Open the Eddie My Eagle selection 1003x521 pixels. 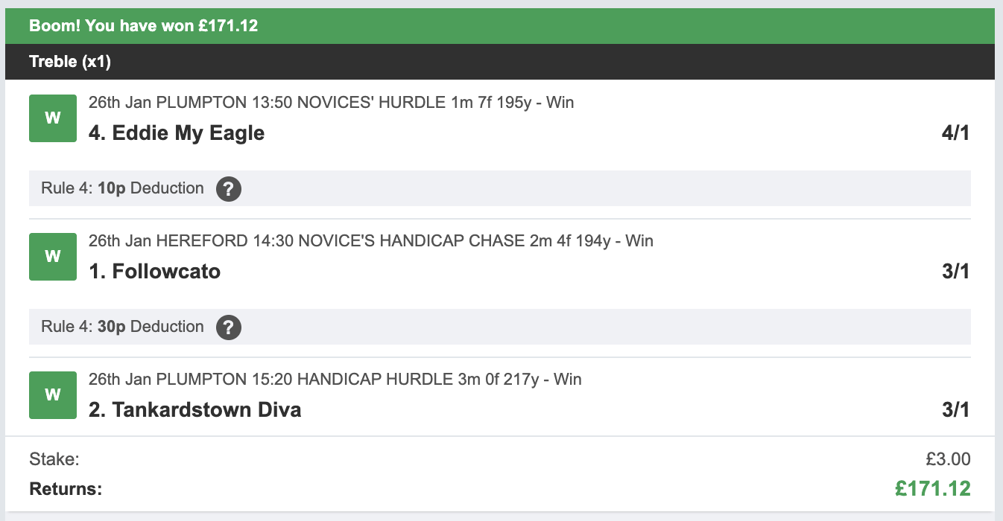177,133
